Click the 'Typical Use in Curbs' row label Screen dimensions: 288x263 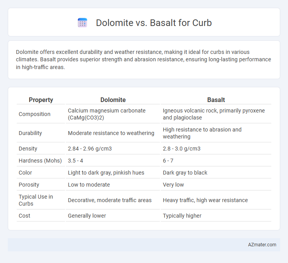36,200
